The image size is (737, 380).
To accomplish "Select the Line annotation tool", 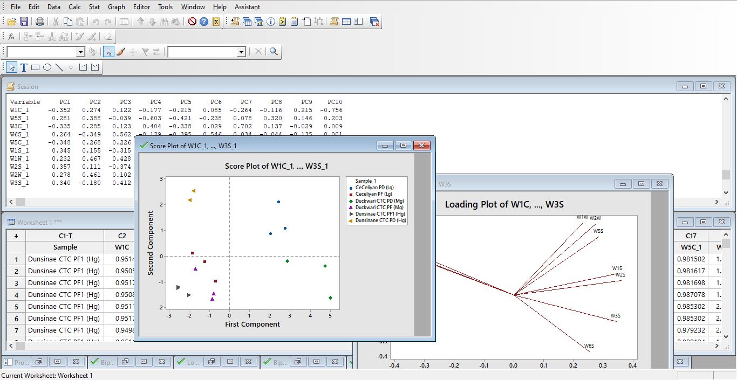I will click(59, 67).
